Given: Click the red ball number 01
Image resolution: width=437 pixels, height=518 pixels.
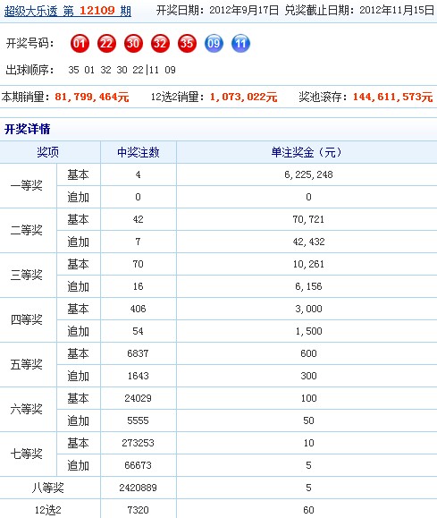Looking at the screenshot, I should [80, 43].
